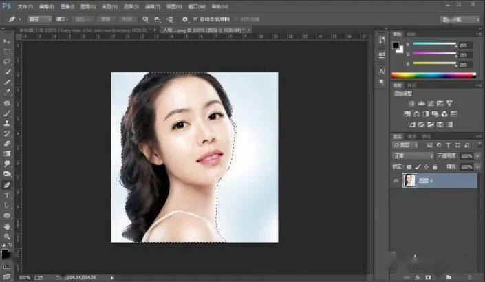Click the layer thumbnail in Layers panel
This screenshot has width=485, height=282.
click(x=409, y=181)
